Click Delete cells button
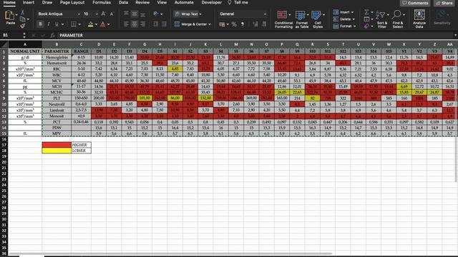This screenshot has height=257, width=458. pos(344,19)
